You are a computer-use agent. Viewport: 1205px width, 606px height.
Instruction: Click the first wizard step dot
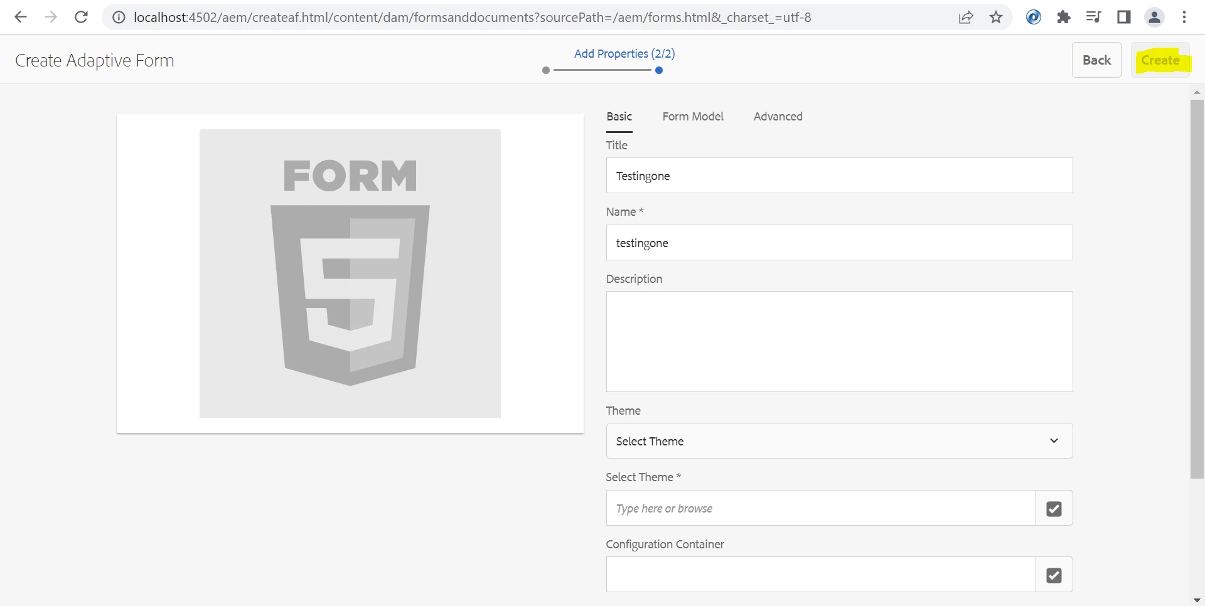coord(546,70)
